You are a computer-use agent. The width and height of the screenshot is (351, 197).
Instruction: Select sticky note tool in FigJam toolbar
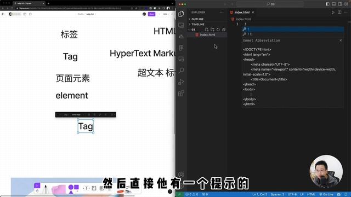(59, 189)
